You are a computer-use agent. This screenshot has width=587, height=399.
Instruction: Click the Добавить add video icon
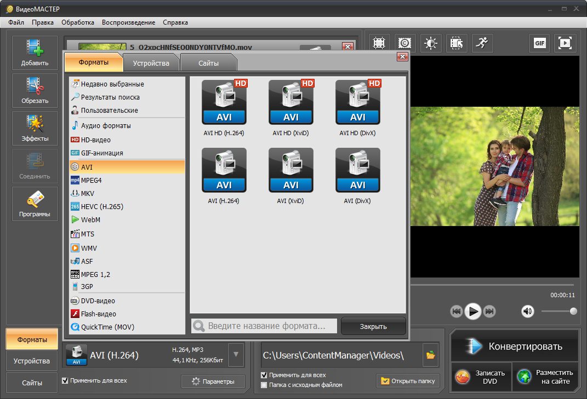pos(35,53)
